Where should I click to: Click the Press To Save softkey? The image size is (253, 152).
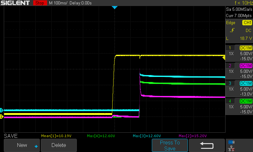pyautogui.click(x=170, y=145)
